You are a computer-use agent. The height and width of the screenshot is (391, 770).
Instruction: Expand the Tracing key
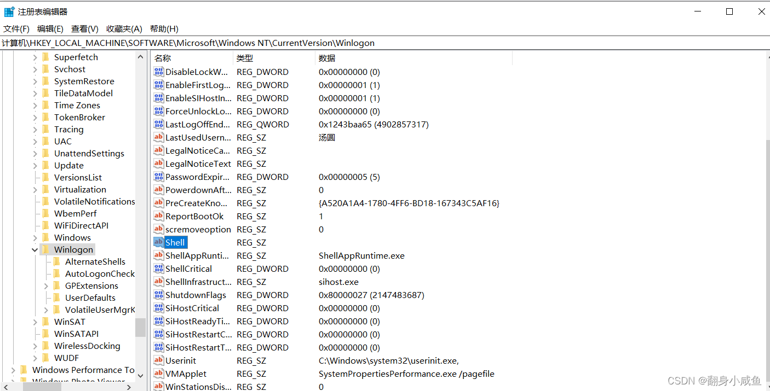coord(35,130)
